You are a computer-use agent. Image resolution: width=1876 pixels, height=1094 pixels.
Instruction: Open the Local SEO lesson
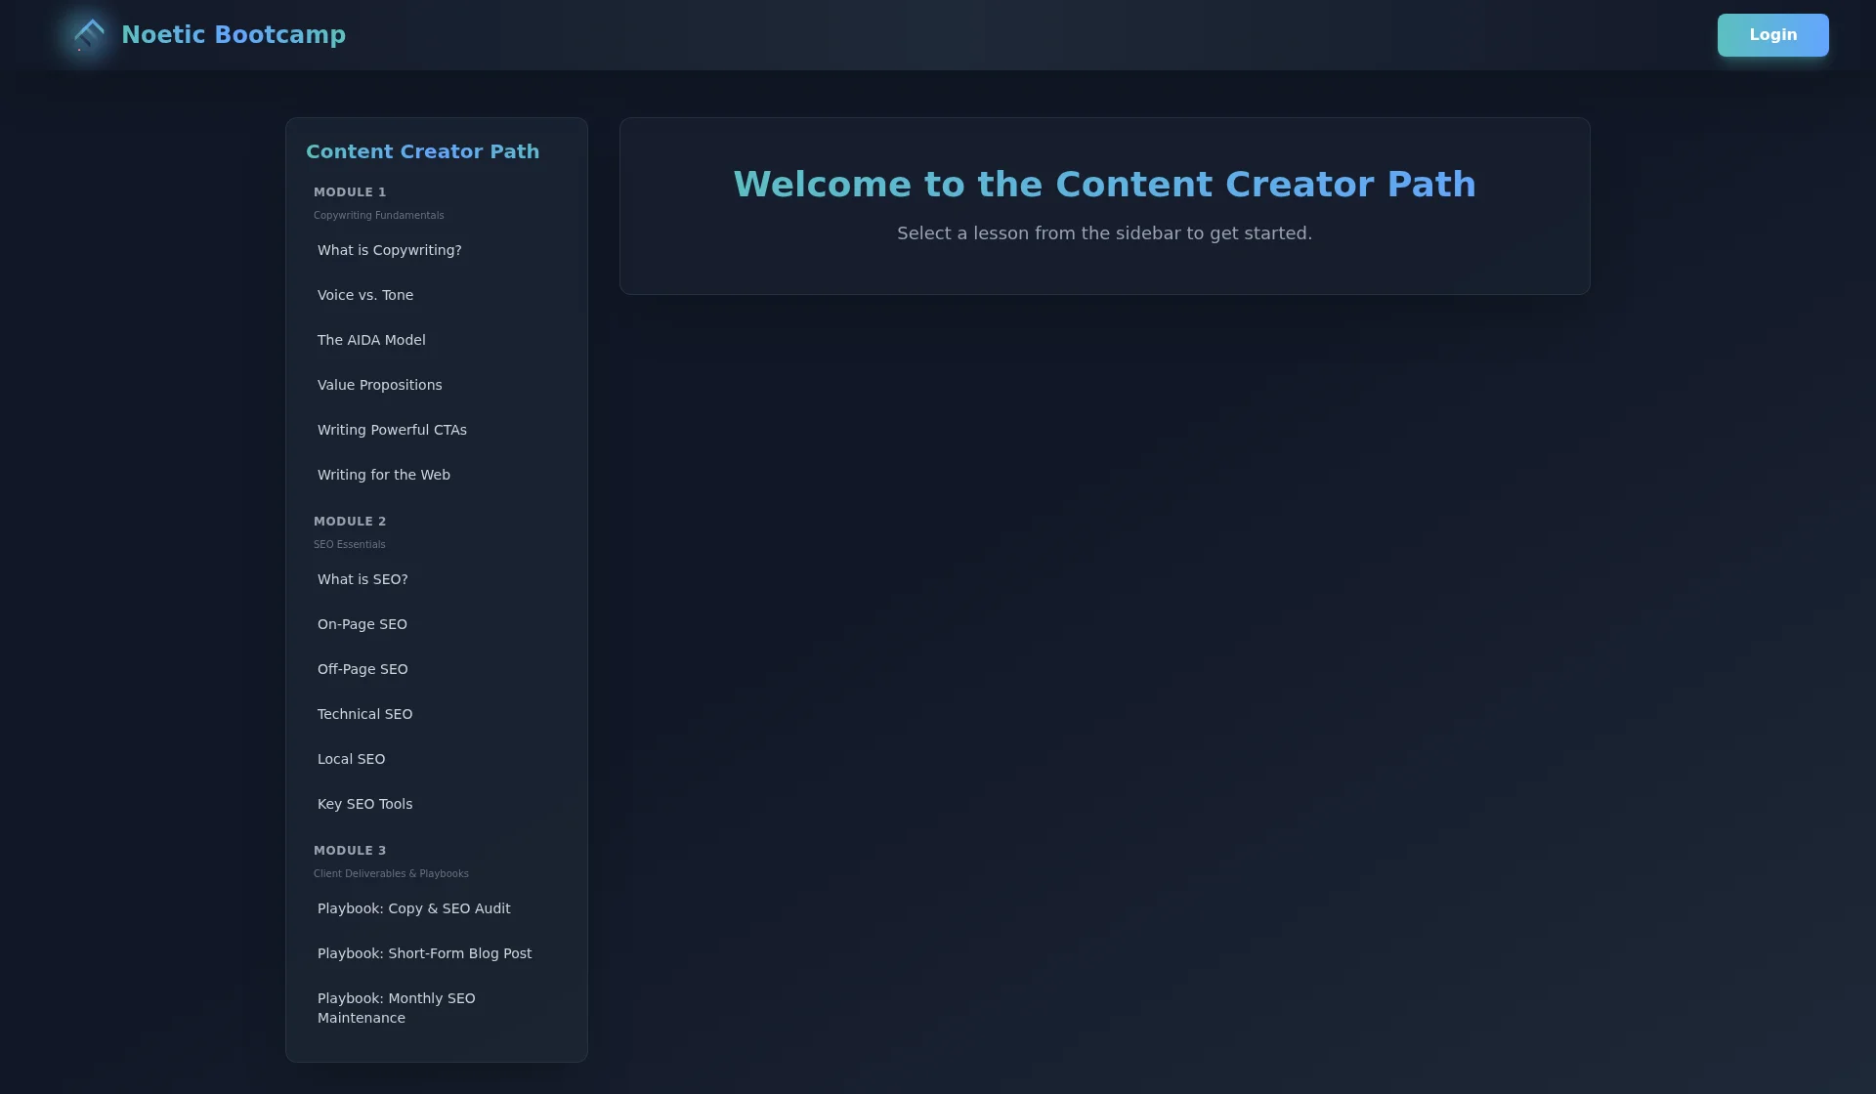tap(437, 759)
